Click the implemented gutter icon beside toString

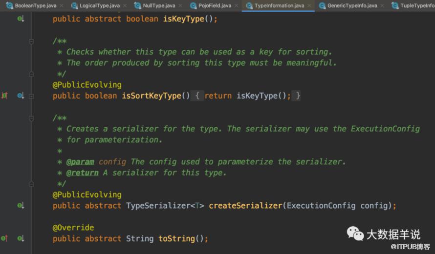click(x=21, y=238)
